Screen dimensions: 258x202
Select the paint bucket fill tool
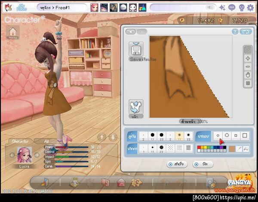pyautogui.click(x=246, y=149)
